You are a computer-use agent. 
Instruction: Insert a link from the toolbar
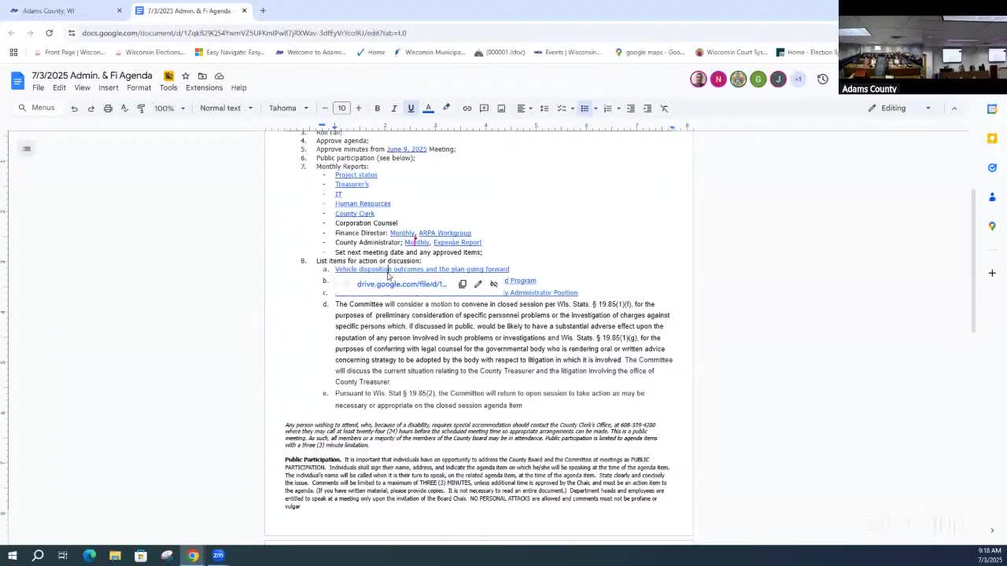pyautogui.click(x=467, y=108)
